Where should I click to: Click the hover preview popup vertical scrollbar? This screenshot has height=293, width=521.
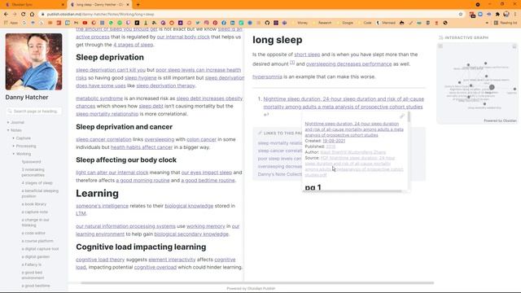pos(409,117)
